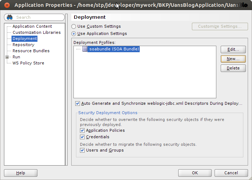252x180 pixels.
Task: Confirm the dialog with OK
Action: click(194, 173)
